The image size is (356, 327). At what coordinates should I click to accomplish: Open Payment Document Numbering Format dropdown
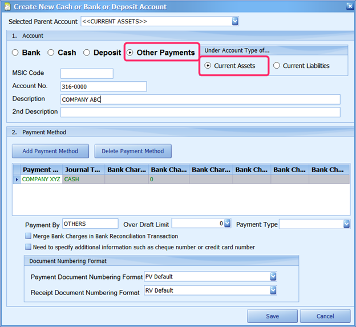click(x=273, y=277)
